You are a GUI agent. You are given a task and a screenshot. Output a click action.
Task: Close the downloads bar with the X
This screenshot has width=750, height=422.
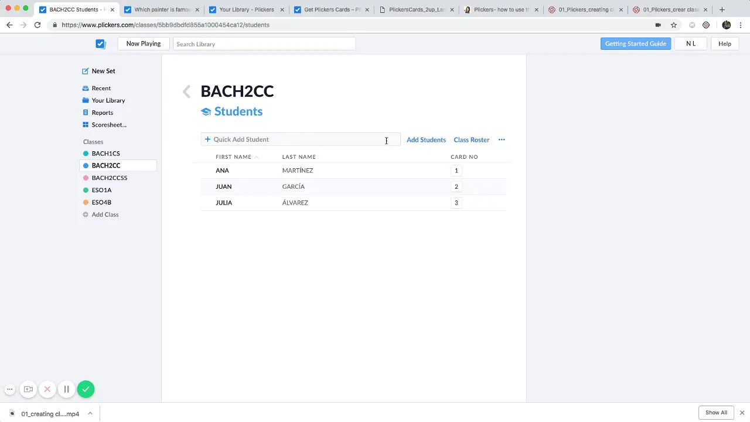point(742,413)
